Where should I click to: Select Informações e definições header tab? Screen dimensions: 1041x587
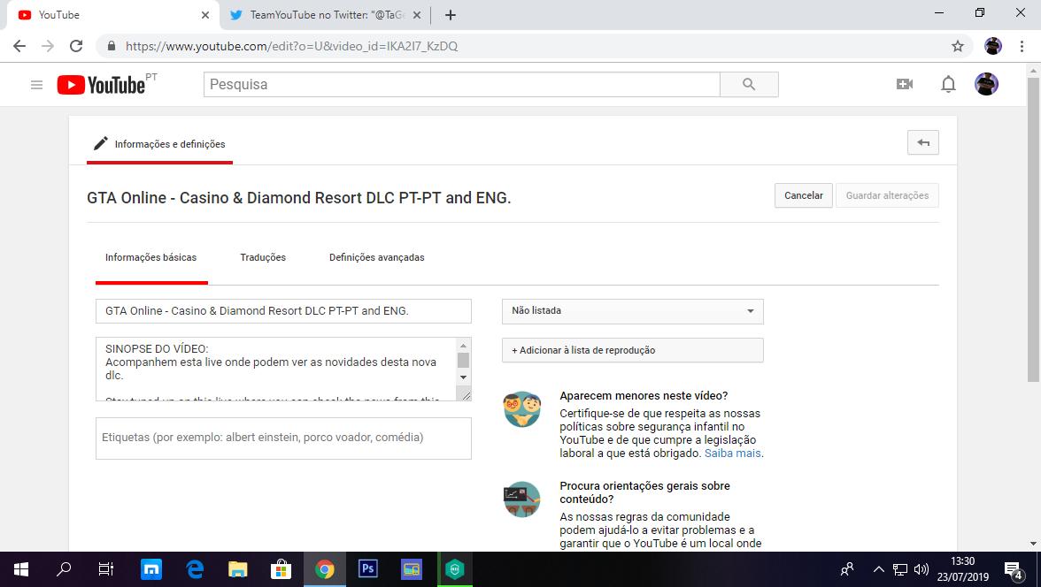[159, 144]
